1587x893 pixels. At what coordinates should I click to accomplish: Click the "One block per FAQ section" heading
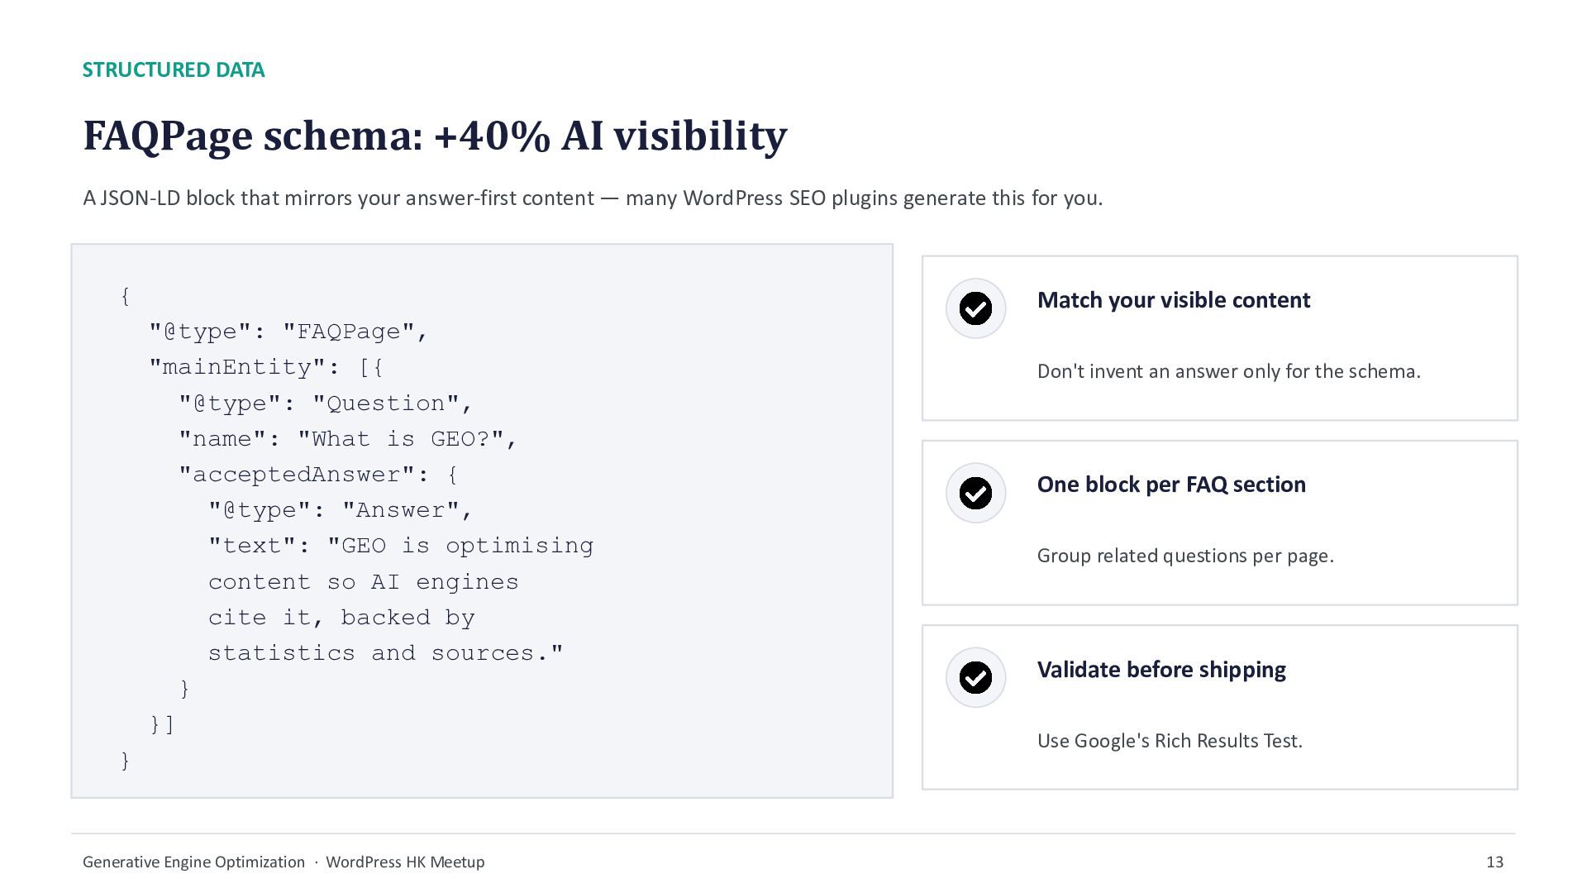click(x=1171, y=485)
